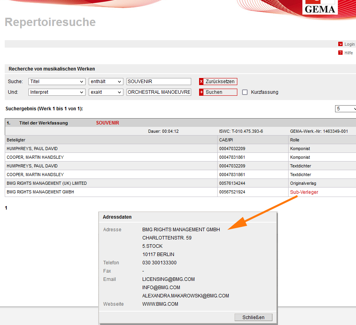Screen dimensions: 356x325
Task: Click the Zurücksetzen button
Action: 218,82
